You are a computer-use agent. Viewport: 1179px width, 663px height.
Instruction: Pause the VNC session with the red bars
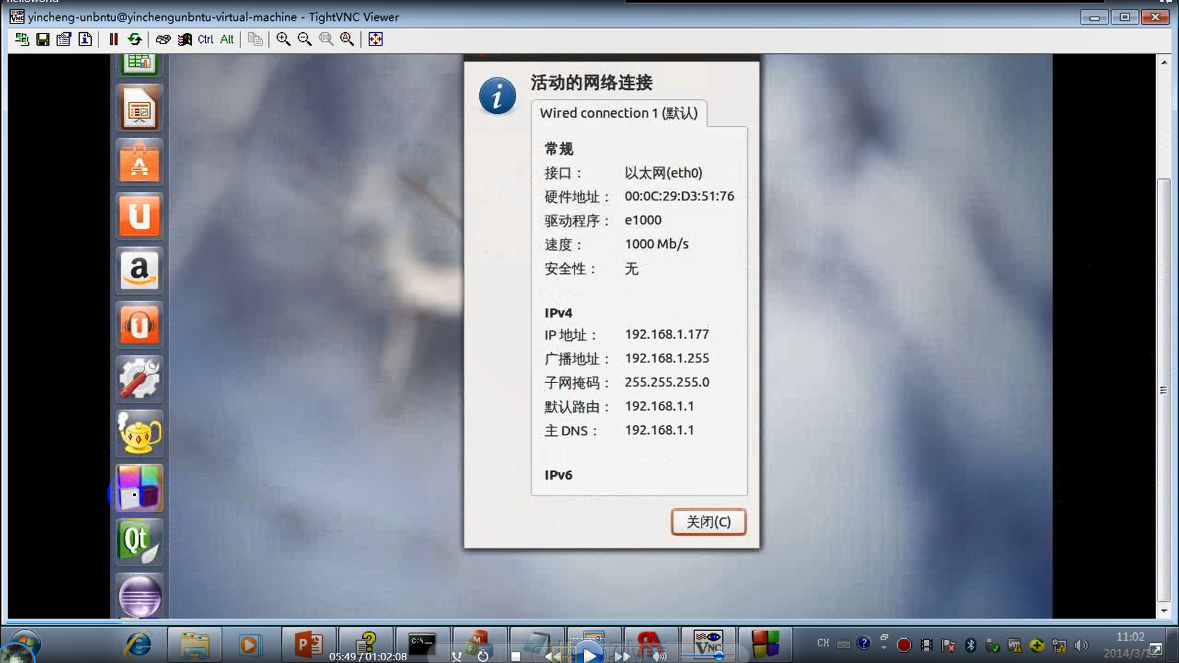point(113,40)
